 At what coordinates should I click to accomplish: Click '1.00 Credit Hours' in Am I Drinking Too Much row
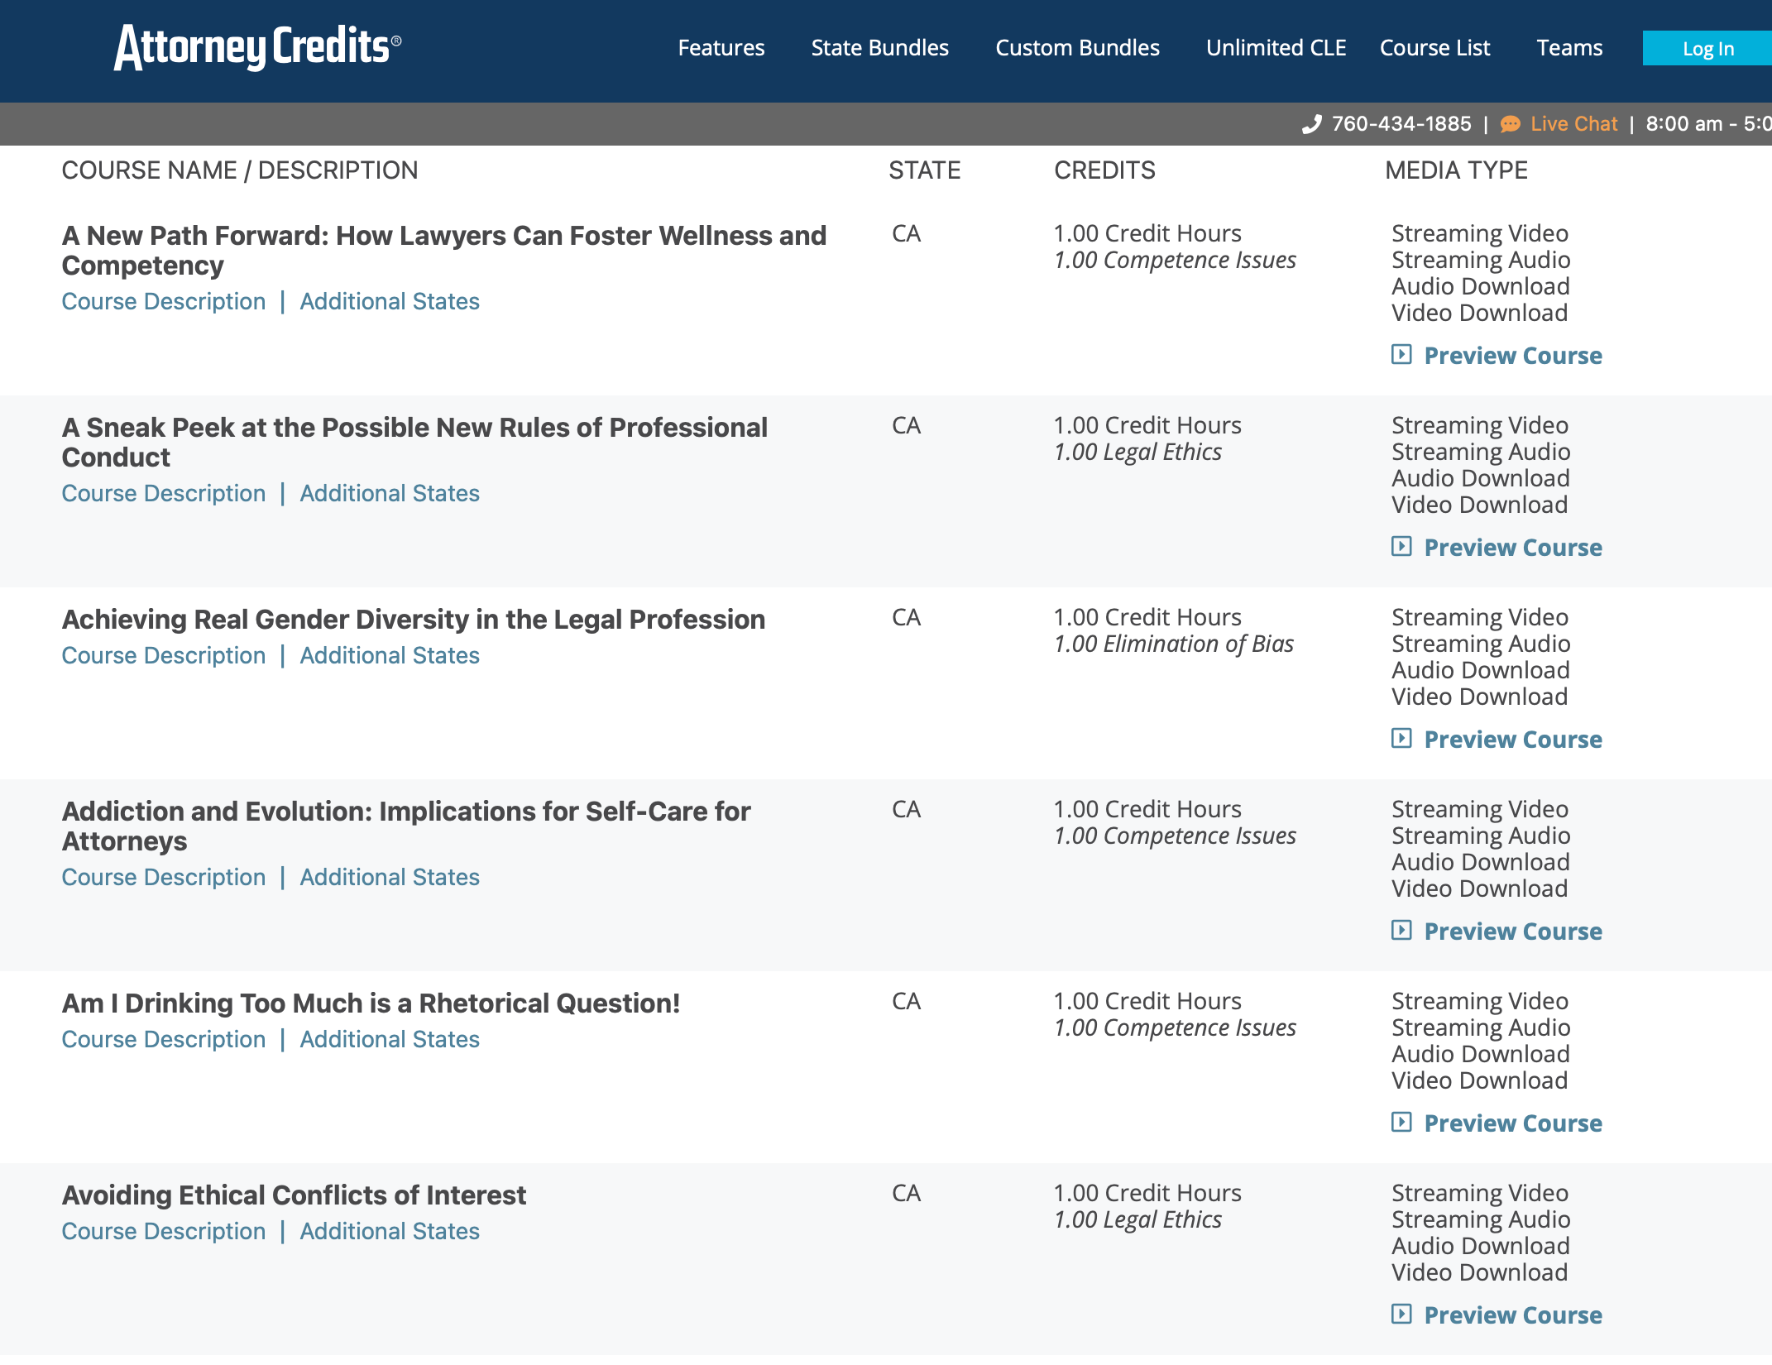1147,1002
